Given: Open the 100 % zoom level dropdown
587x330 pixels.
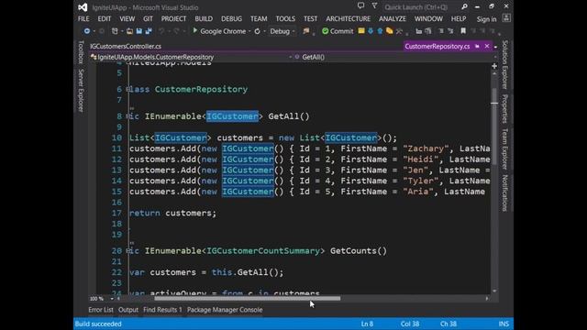Looking at the screenshot, I should pos(112,299).
